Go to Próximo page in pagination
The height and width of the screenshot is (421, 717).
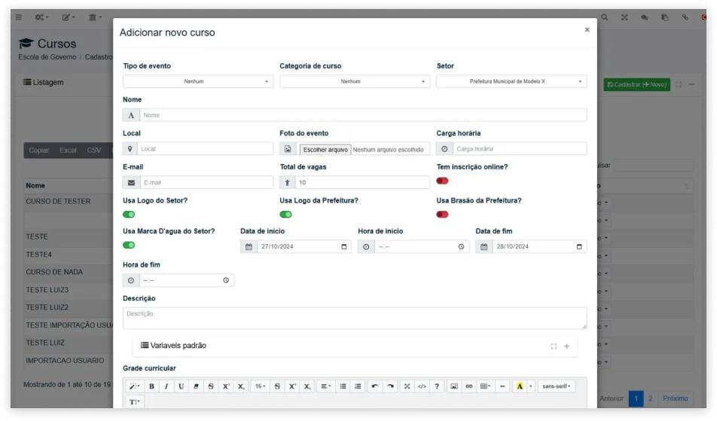(x=676, y=398)
